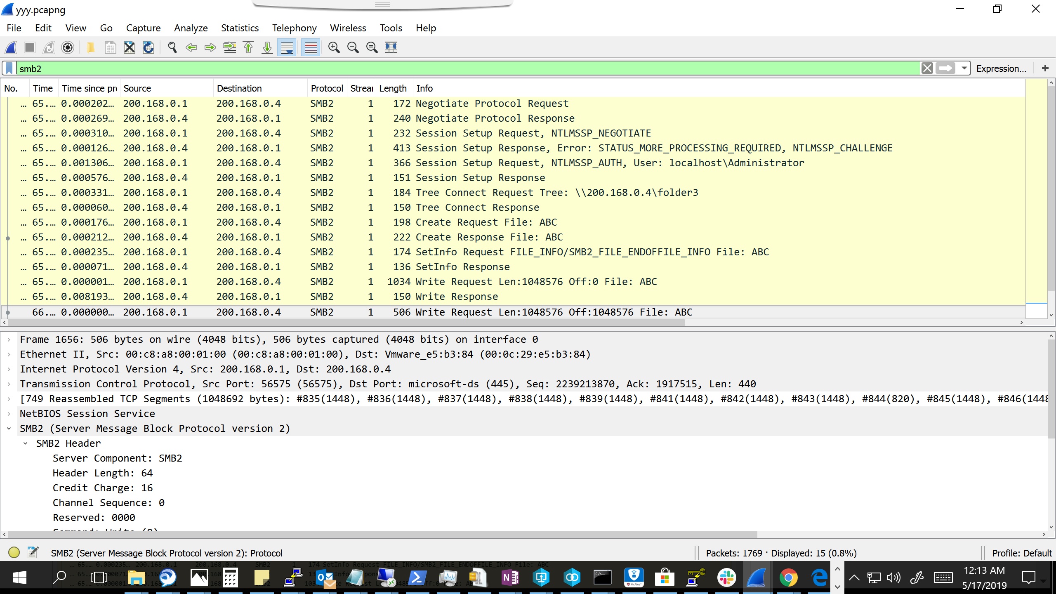Screen dimensions: 1056x594
Task: Start capturing packets with shark fin icon
Action: 11,47
